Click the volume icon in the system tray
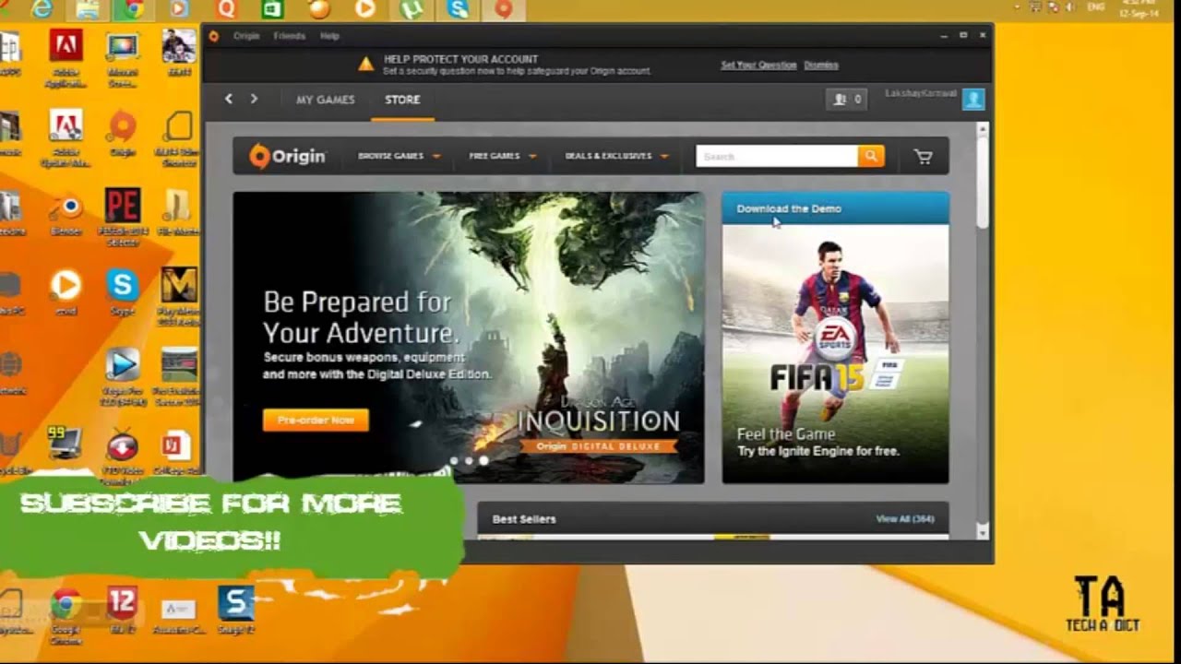The width and height of the screenshot is (1181, 664). point(1069,7)
